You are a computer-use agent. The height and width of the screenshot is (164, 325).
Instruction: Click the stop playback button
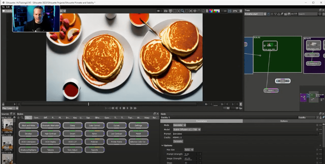point(124,108)
